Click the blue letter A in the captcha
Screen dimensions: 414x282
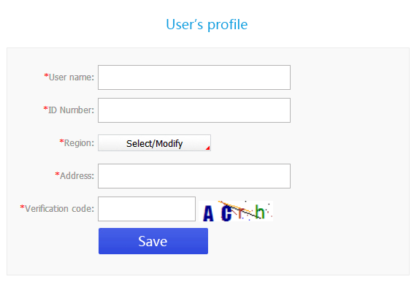click(208, 213)
